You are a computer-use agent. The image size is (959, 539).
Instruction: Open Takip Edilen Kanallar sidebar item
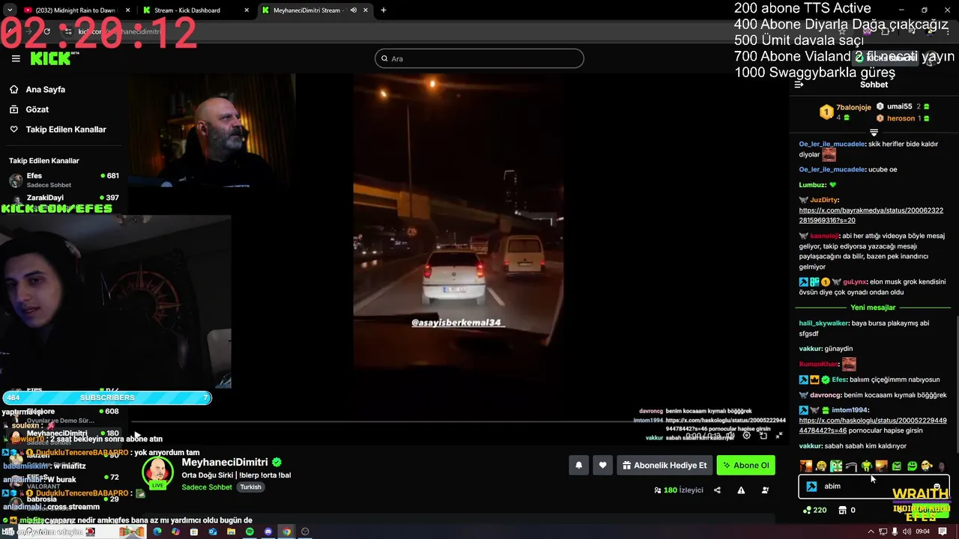[x=65, y=130]
